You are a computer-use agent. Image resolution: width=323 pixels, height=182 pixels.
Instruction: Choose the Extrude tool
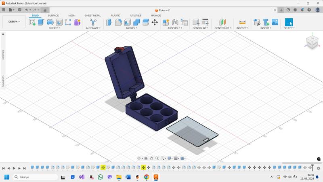pyautogui.click(x=41, y=22)
